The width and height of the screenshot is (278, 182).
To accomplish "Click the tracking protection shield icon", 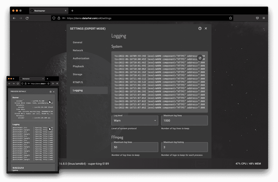I will tap(53, 18).
